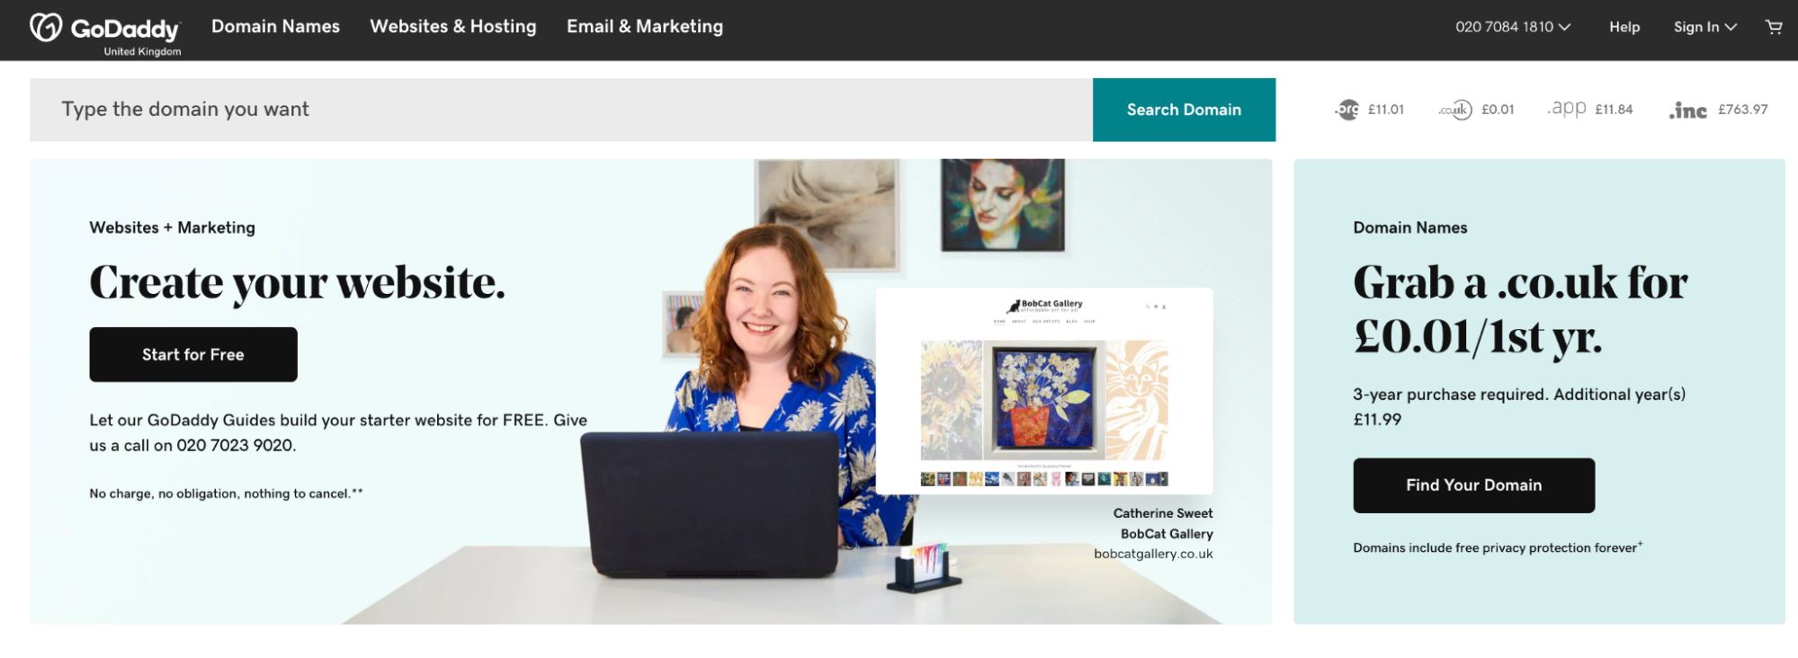Click the Find Your Domain button
The height and width of the screenshot is (658, 1798).
click(x=1474, y=485)
